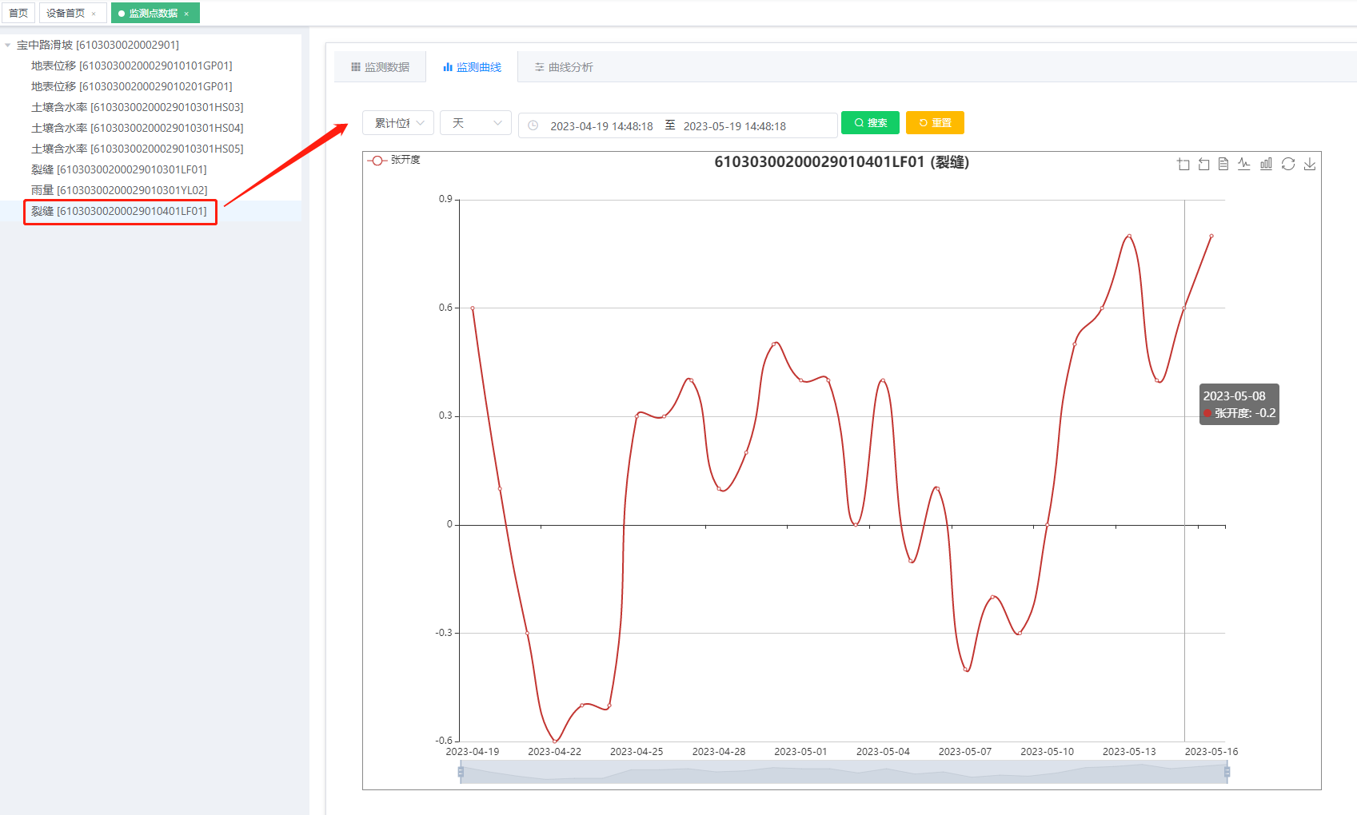
Task: Activate the chart area zoom tool
Action: (x=1183, y=164)
